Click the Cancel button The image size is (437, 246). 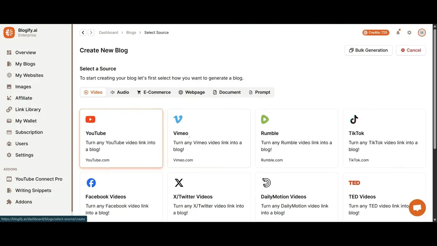click(411, 50)
